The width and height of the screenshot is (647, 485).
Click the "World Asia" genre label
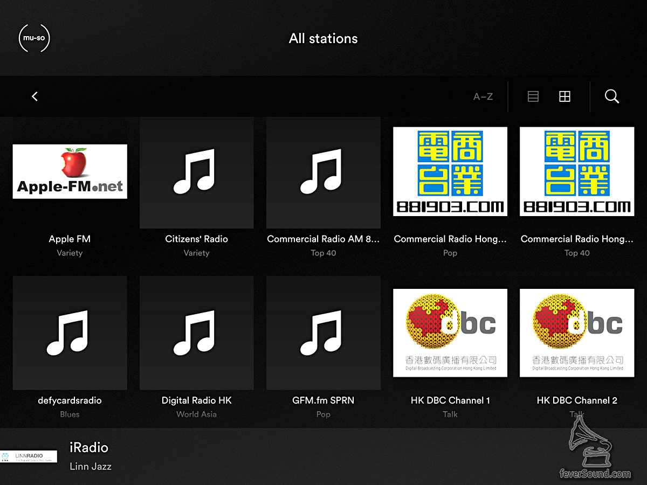point(197,414)
